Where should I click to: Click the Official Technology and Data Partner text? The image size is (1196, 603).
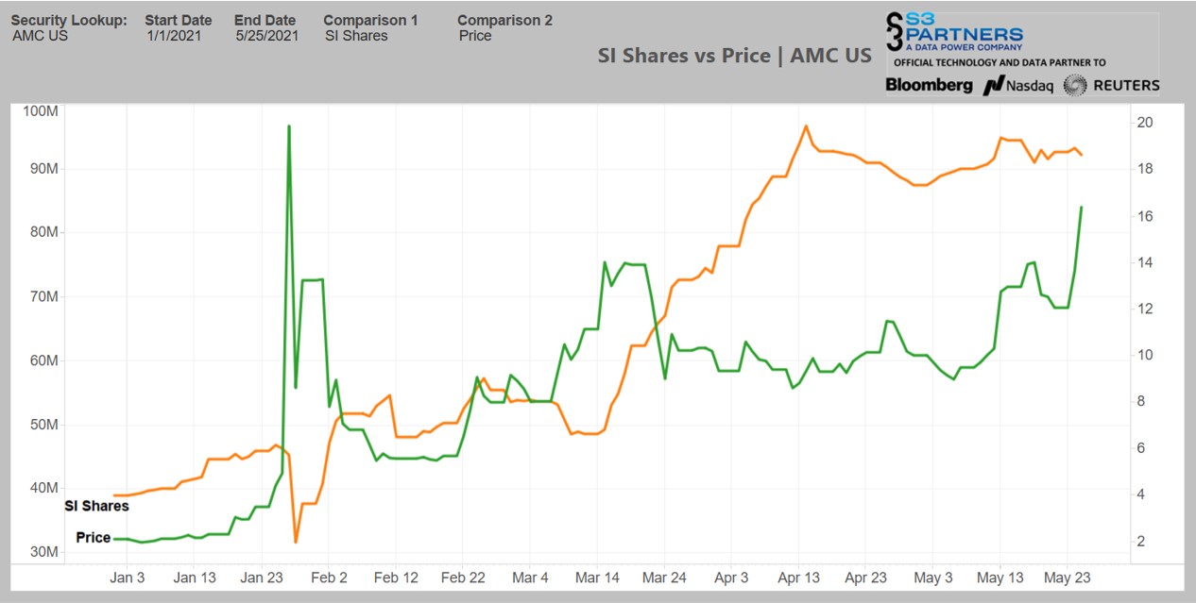pyautogui.click(x=1000, y=62)
